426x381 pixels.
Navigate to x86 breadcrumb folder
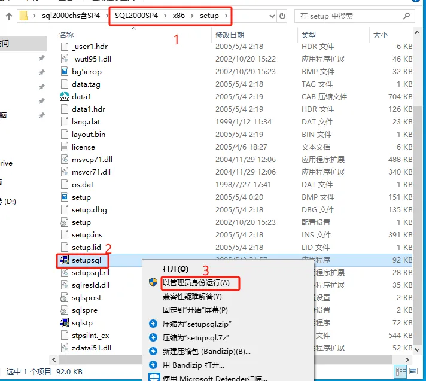179,16
